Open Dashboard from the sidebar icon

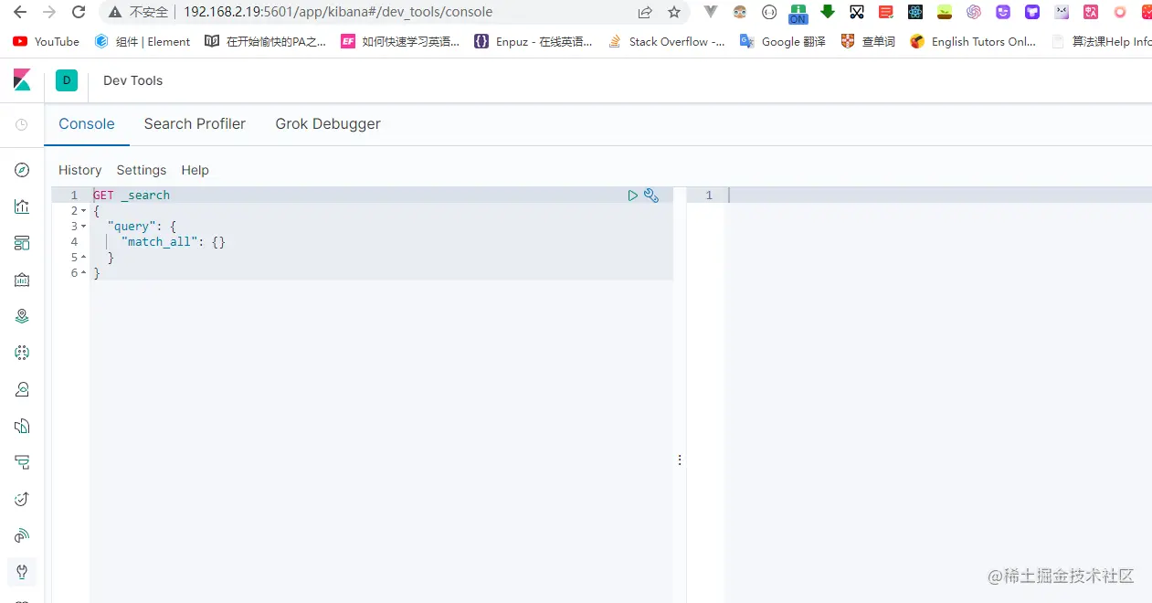point(22,243)
